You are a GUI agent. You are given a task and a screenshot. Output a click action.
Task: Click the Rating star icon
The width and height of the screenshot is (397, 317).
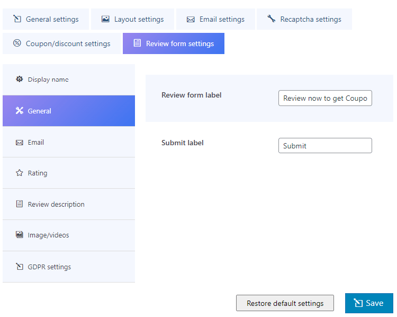20,173
